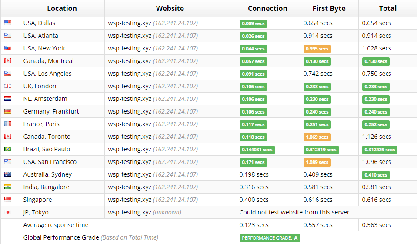Screen dimensions: 417x244
Task: Select the JP, Tokyo location cell
Action: pos(62,212)
